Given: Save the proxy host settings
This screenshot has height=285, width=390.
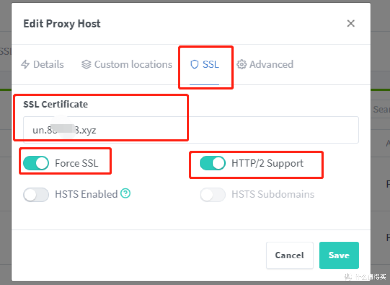Looking at the screenshot, I should pos(339,255).
